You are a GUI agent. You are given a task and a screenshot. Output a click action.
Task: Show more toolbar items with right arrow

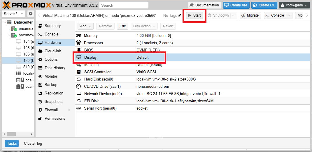[307, 15]
